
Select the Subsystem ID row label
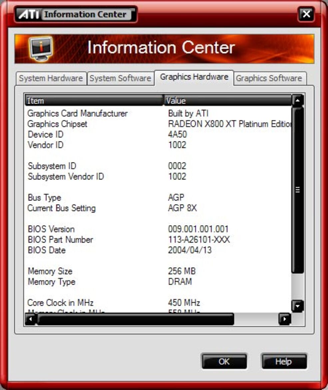[x=52, y=166]
